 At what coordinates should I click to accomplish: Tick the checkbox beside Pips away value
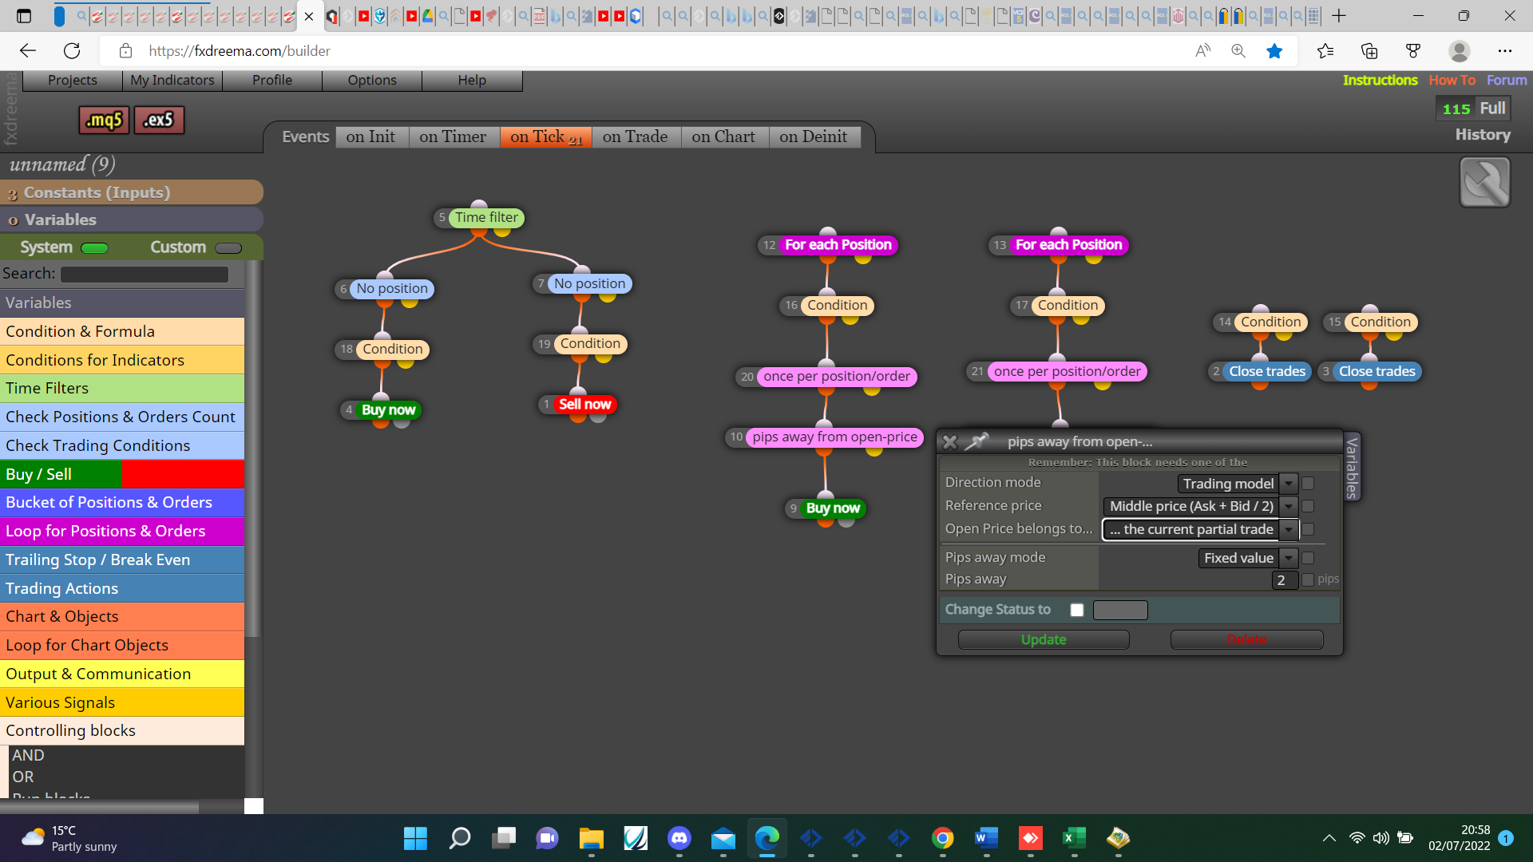coord(1308,580)
